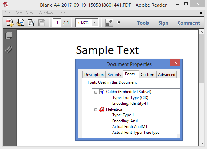Open the Help menu
The image size is (207, 149).
pyautogui.click(x=61, y=13)
